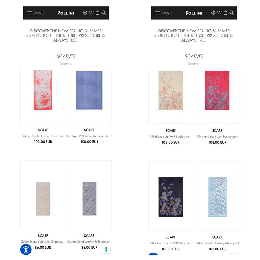This screenshot has width=260, height=260.
Task: Open the search magnifier in the right header
Action: [232, 13]
